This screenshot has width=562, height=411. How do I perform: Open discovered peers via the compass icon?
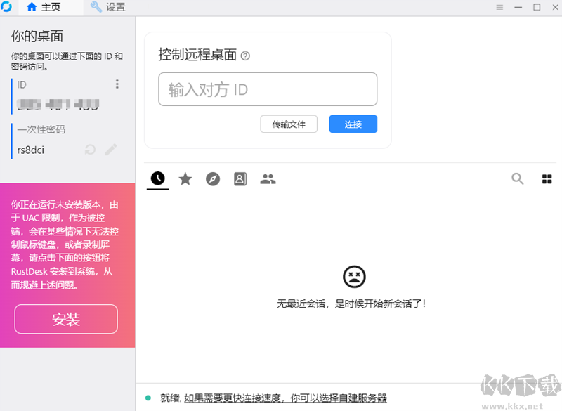point(212,178)
